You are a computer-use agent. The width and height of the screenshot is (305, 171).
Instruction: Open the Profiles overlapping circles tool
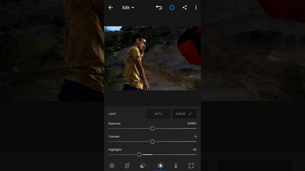pos(142,166)
